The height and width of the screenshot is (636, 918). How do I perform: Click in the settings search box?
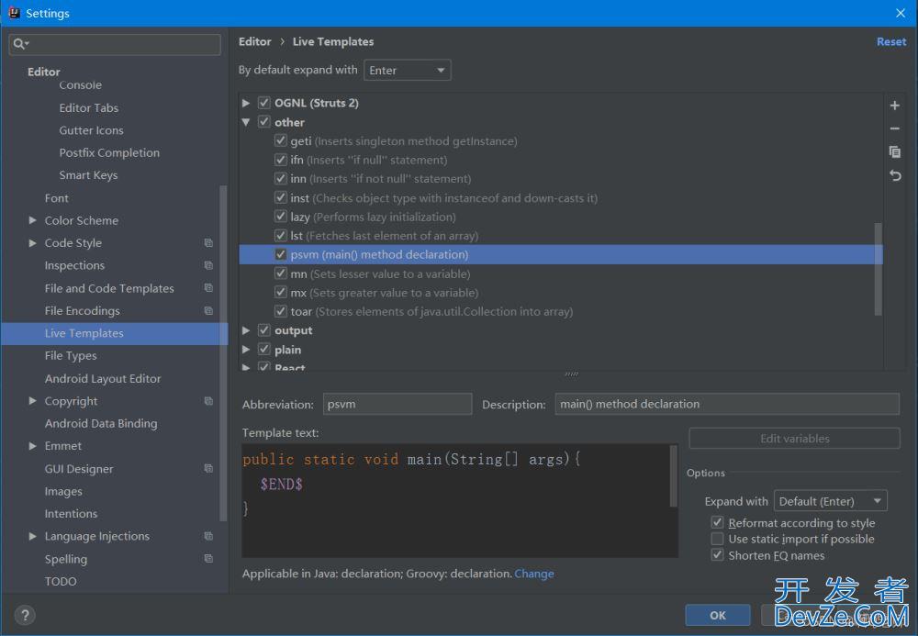pos(115,44)
